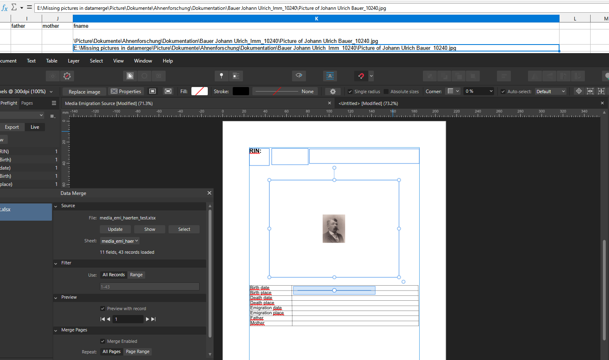
Task: Open text frame properties icon in toolbar
Action: [330, 76]
